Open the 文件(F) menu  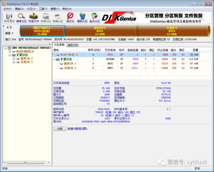click(7, 9)
